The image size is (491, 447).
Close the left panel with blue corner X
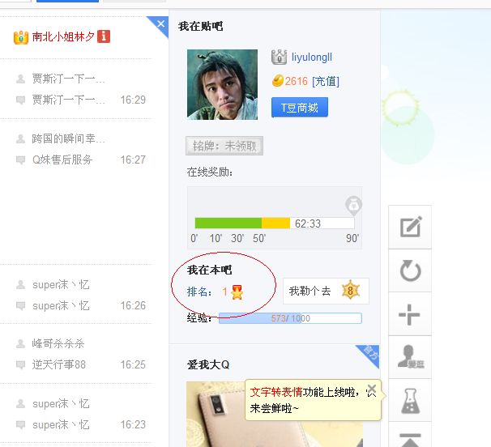[161, 23]
